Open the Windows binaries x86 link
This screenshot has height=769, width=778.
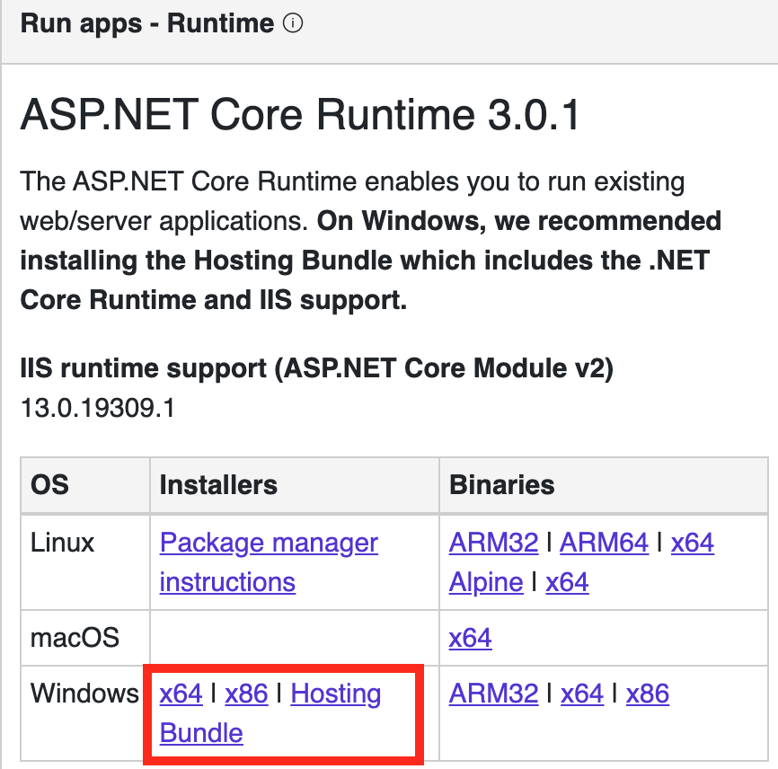tap(648, 694)
